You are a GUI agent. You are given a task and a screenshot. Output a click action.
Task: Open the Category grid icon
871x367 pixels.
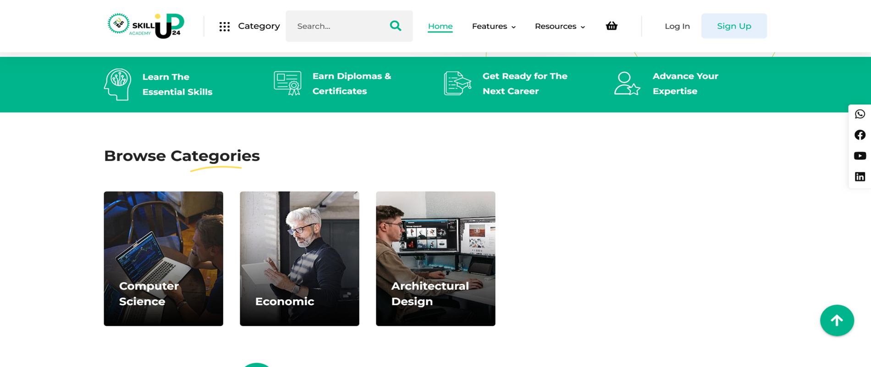(x=224, y=27)
